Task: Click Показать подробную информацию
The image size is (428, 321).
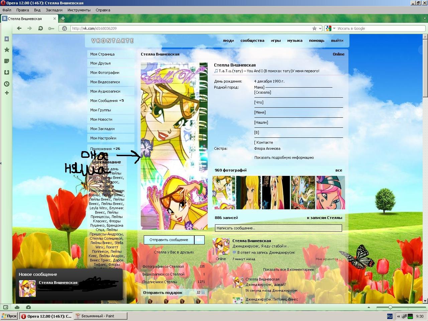Action: click(x=284, y=157)
